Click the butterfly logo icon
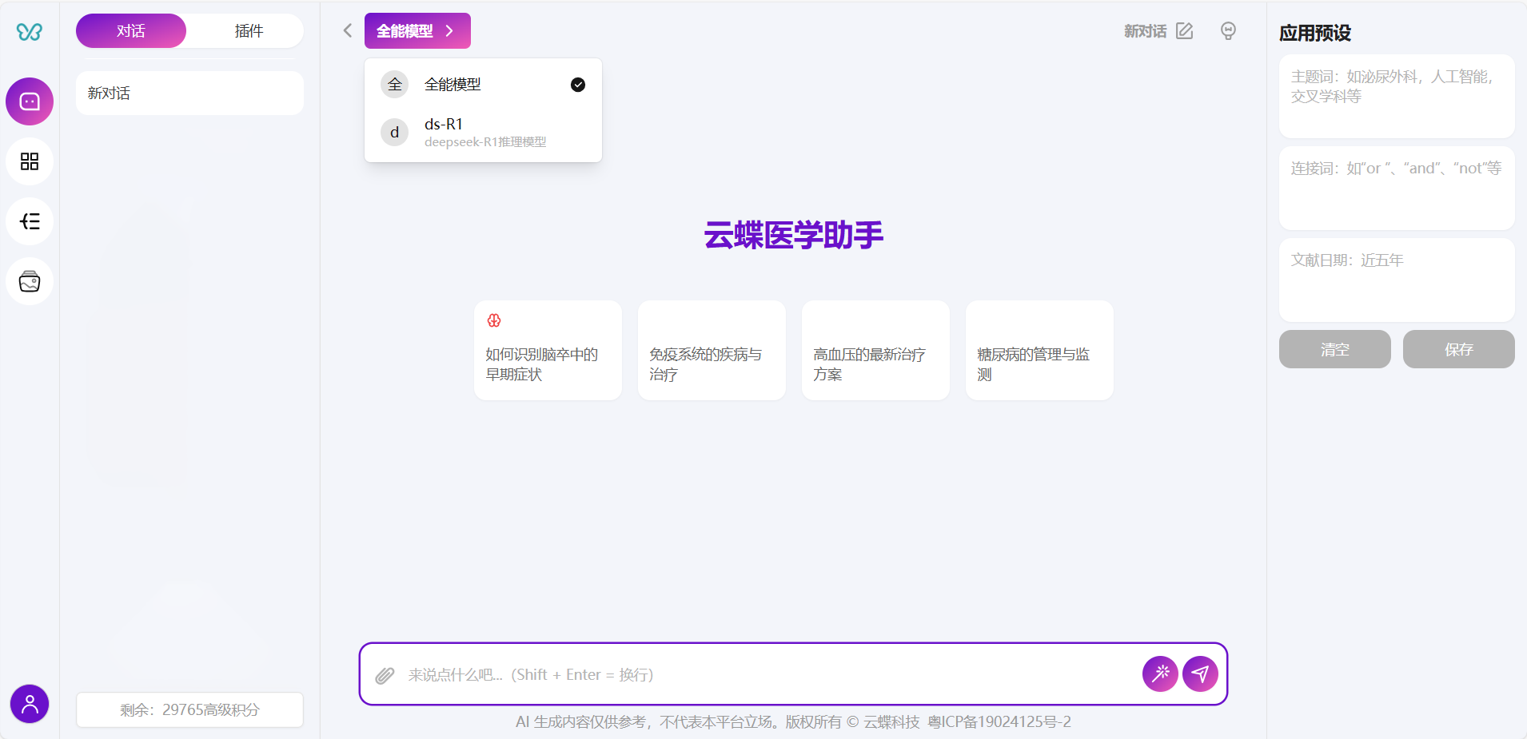Viewport: 1527px width, 739px height. 30,32
